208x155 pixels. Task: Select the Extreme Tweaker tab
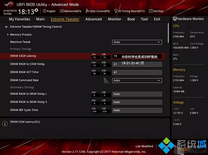coord(65,19)
